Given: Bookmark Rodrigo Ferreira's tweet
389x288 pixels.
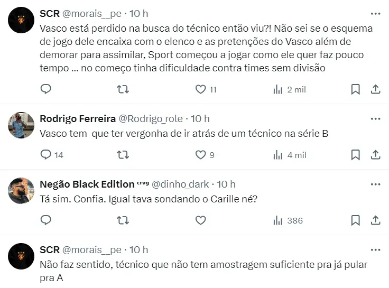Looking at the screenshot, I should [355, 155].
